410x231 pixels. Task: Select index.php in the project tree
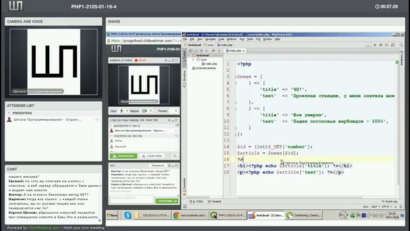point(209,64)
